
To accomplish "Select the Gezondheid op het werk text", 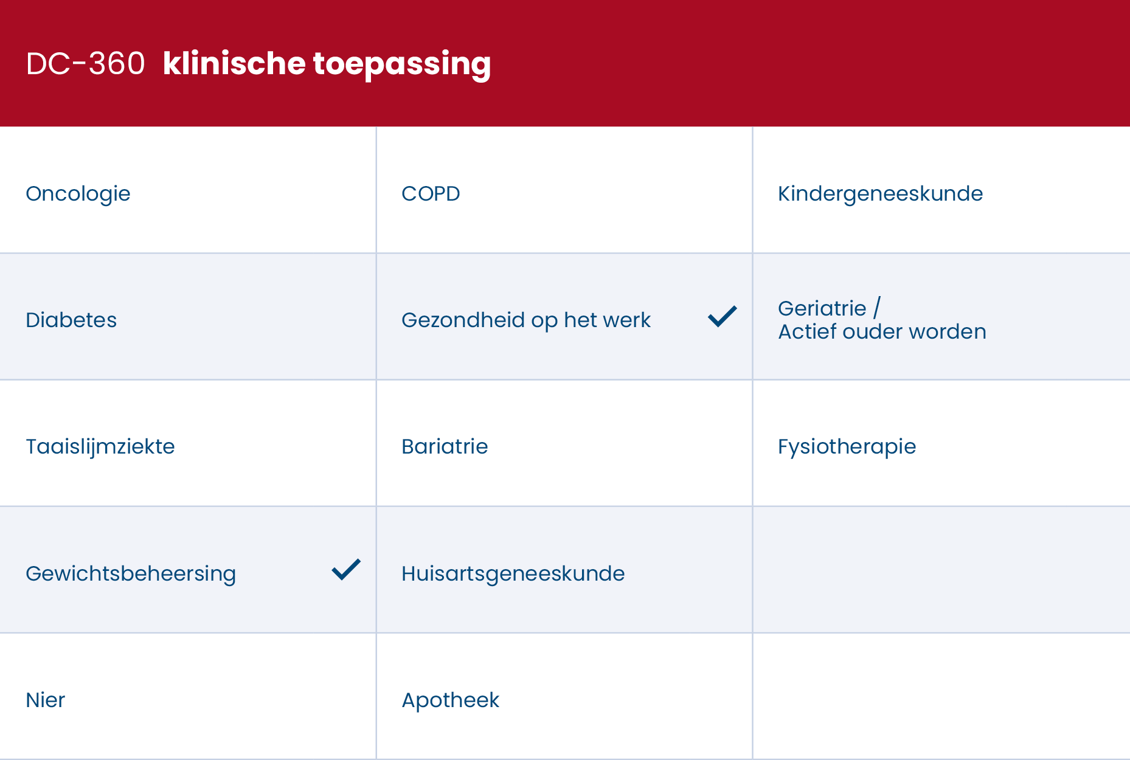I will (526, 320).
